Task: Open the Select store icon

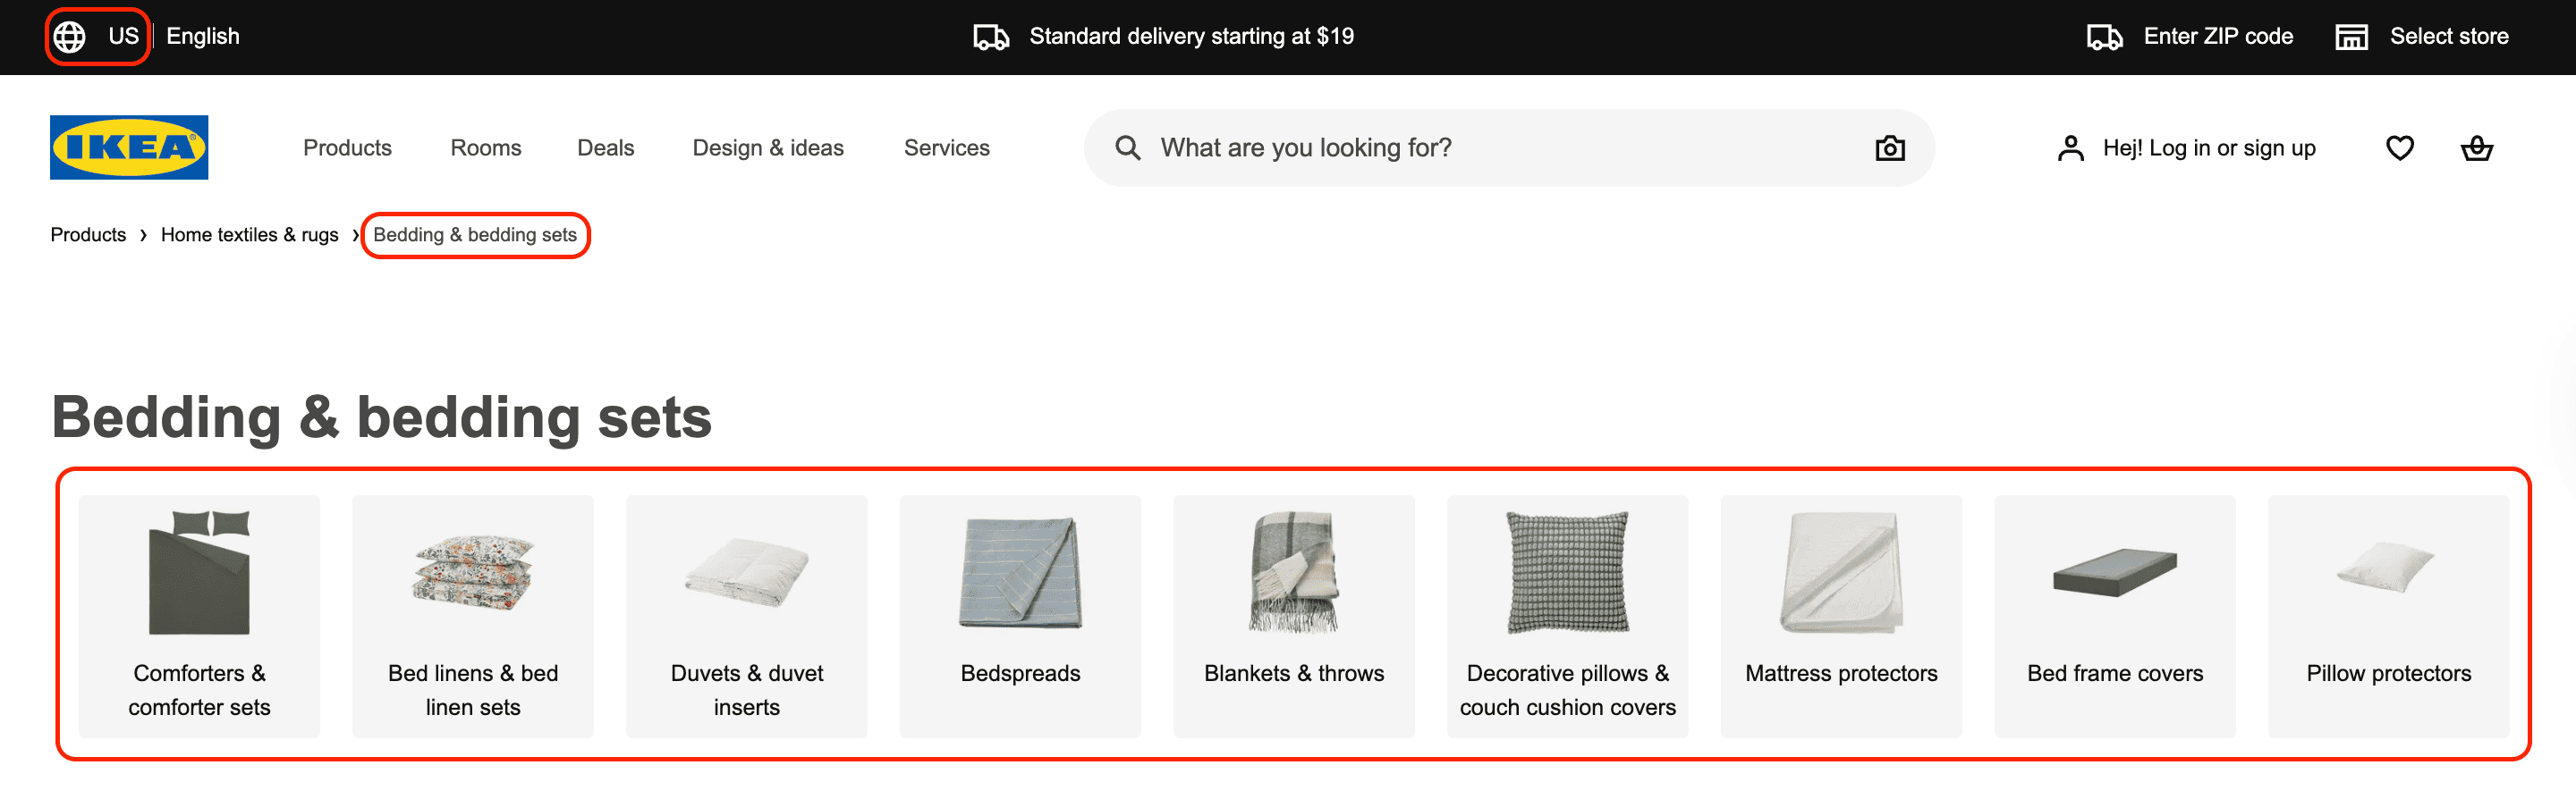Action: coord(2352,36)
